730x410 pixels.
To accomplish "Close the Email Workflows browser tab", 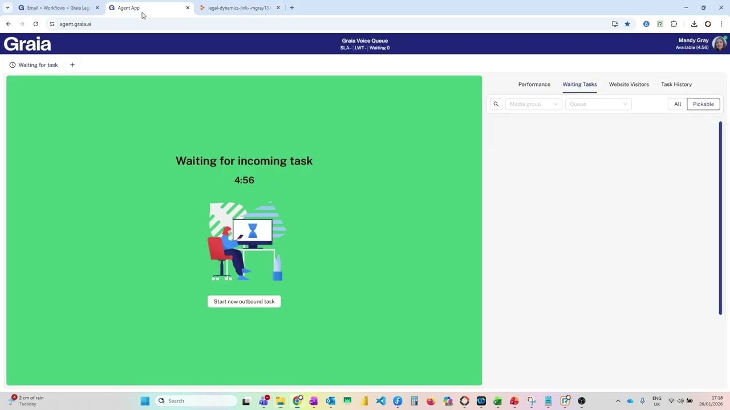I will 97,8.
